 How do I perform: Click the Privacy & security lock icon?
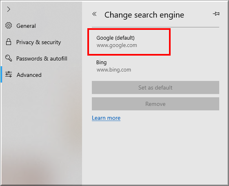click(x=9, y=42)
